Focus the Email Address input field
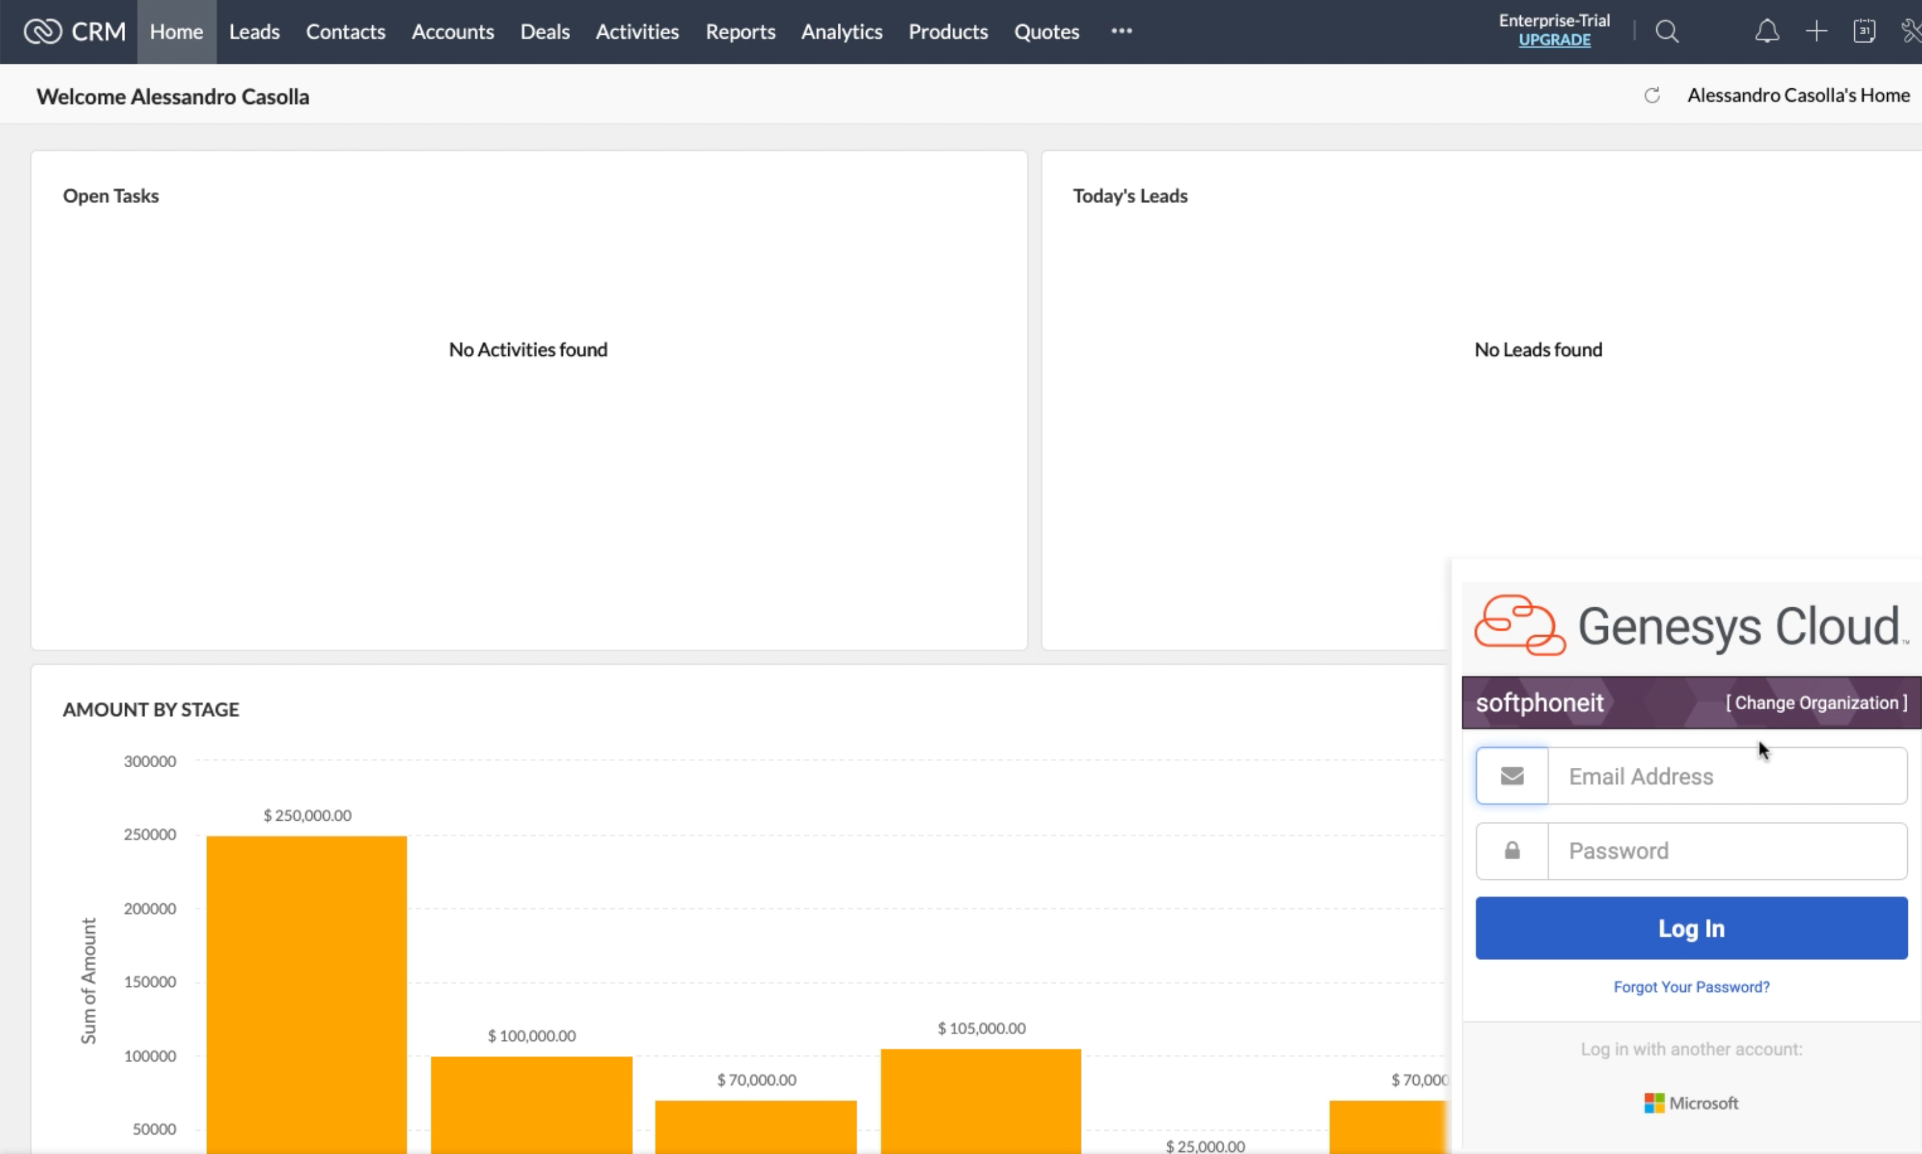Screen dimensions: 1922x1154 1726,776
